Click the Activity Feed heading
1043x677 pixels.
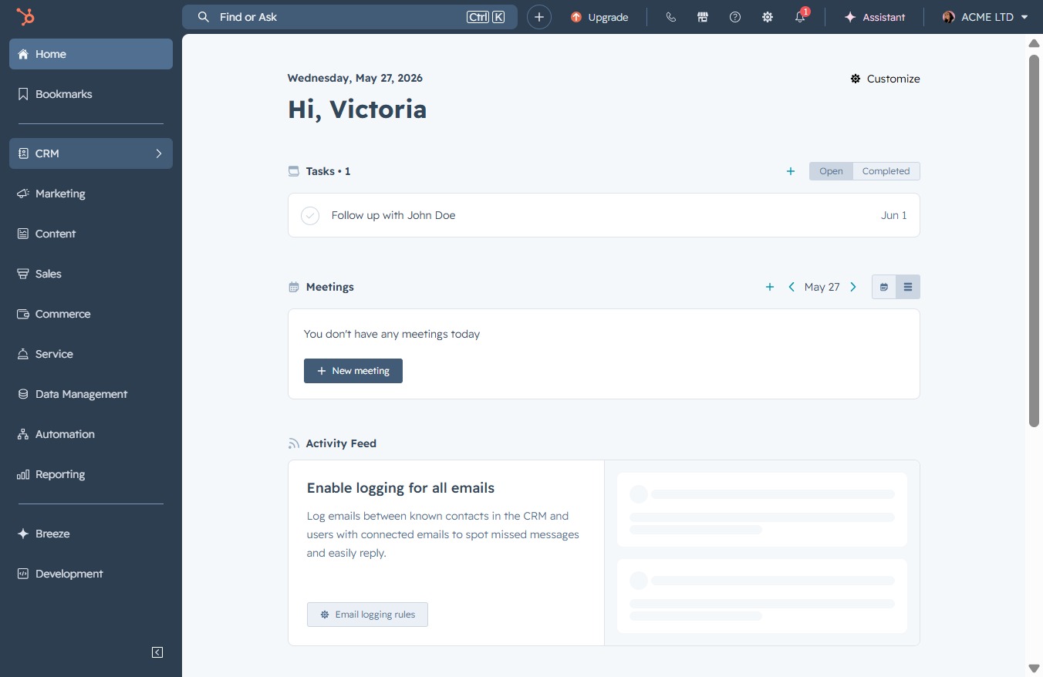(341, 443)
